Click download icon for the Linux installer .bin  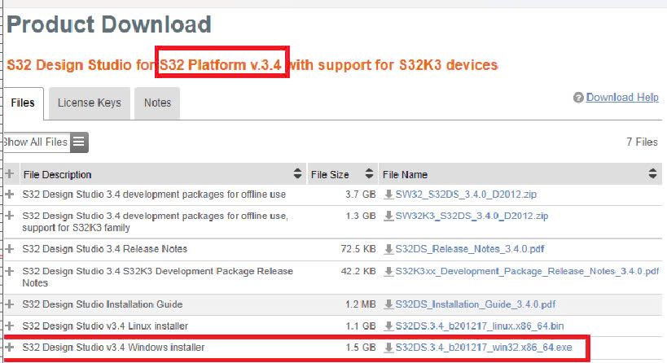tap(388, 326)
